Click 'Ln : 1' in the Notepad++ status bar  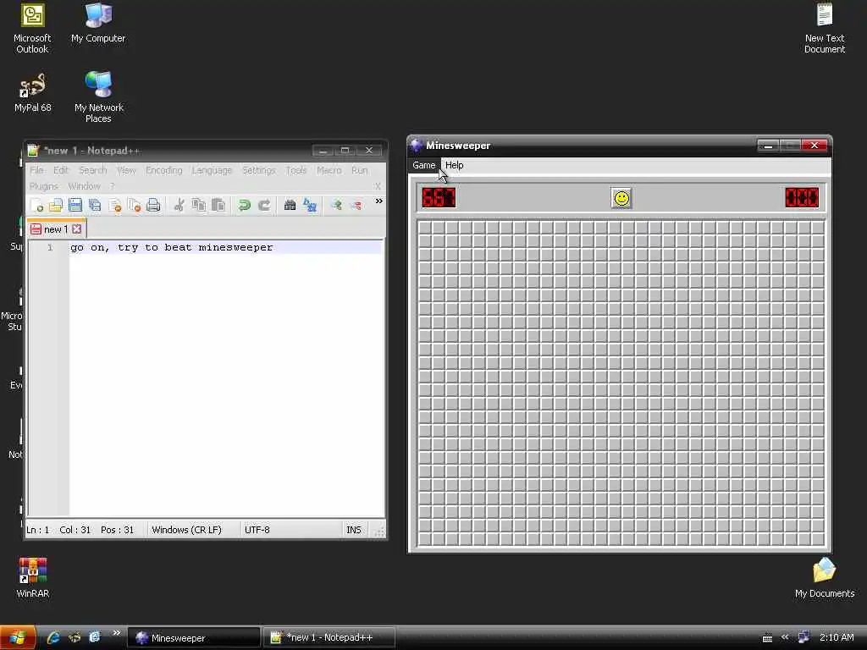pos(37,530)
